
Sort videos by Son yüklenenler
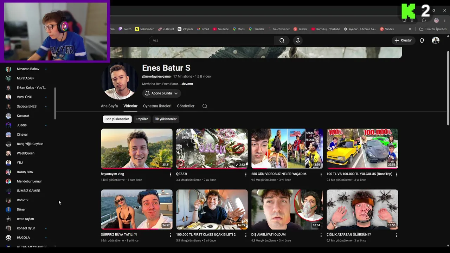117,119
